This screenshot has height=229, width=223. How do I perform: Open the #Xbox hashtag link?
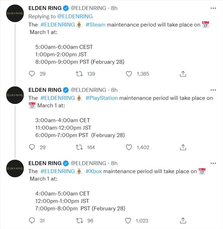(x=94, y=171)
